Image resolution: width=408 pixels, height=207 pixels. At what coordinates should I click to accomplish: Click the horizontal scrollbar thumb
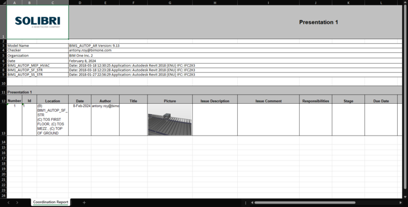coord(305,202)
